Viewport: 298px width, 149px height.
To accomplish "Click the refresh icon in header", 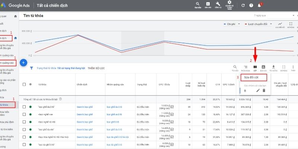I will pyautogui.click(x=243, y=5).
